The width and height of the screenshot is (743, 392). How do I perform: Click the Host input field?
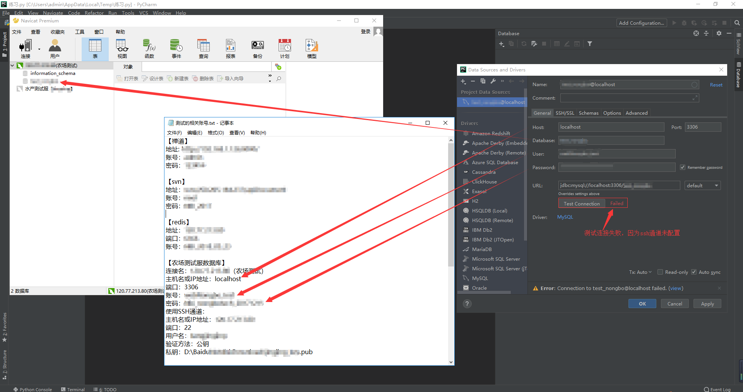point(611,127)
